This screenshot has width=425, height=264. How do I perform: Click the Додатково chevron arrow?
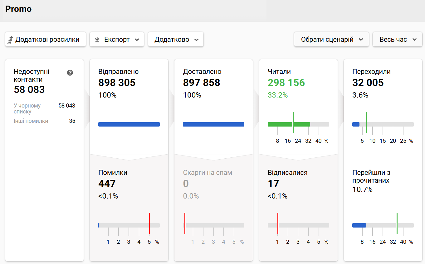tap(196, 40)
